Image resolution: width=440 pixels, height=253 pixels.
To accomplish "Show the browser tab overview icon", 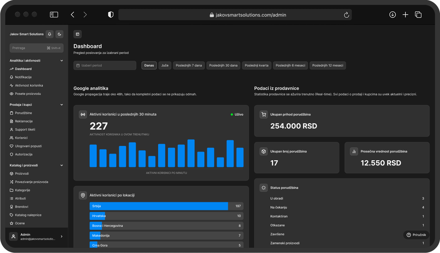I will coord(418,15).
